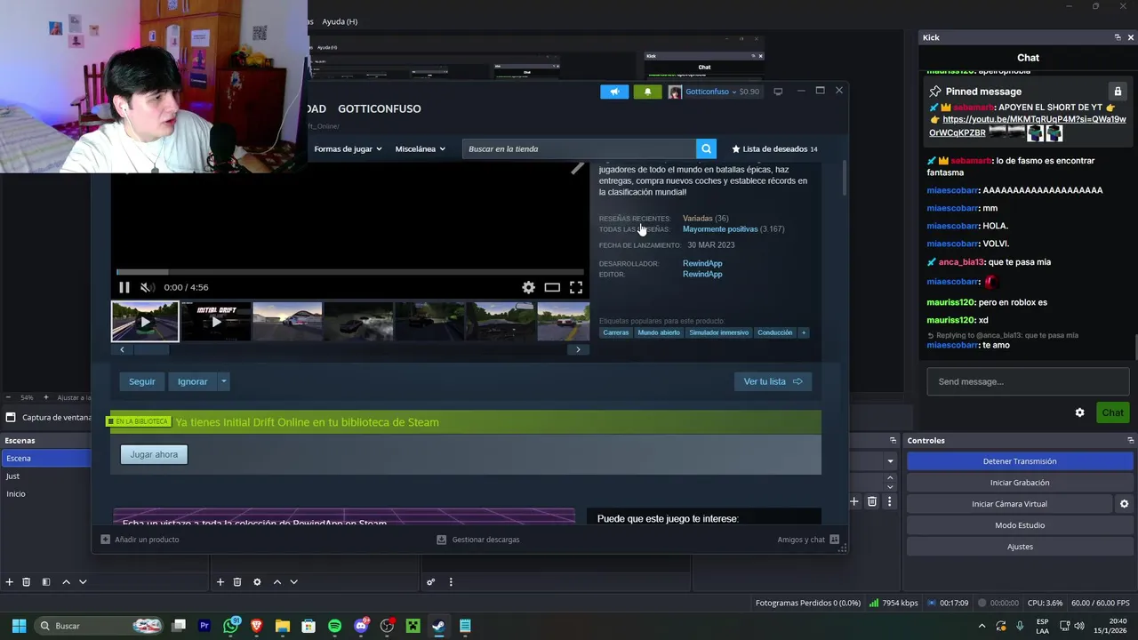Click 'Jugar ahora' button
This screenshot has width=1138, height=640.
point(154,454)
